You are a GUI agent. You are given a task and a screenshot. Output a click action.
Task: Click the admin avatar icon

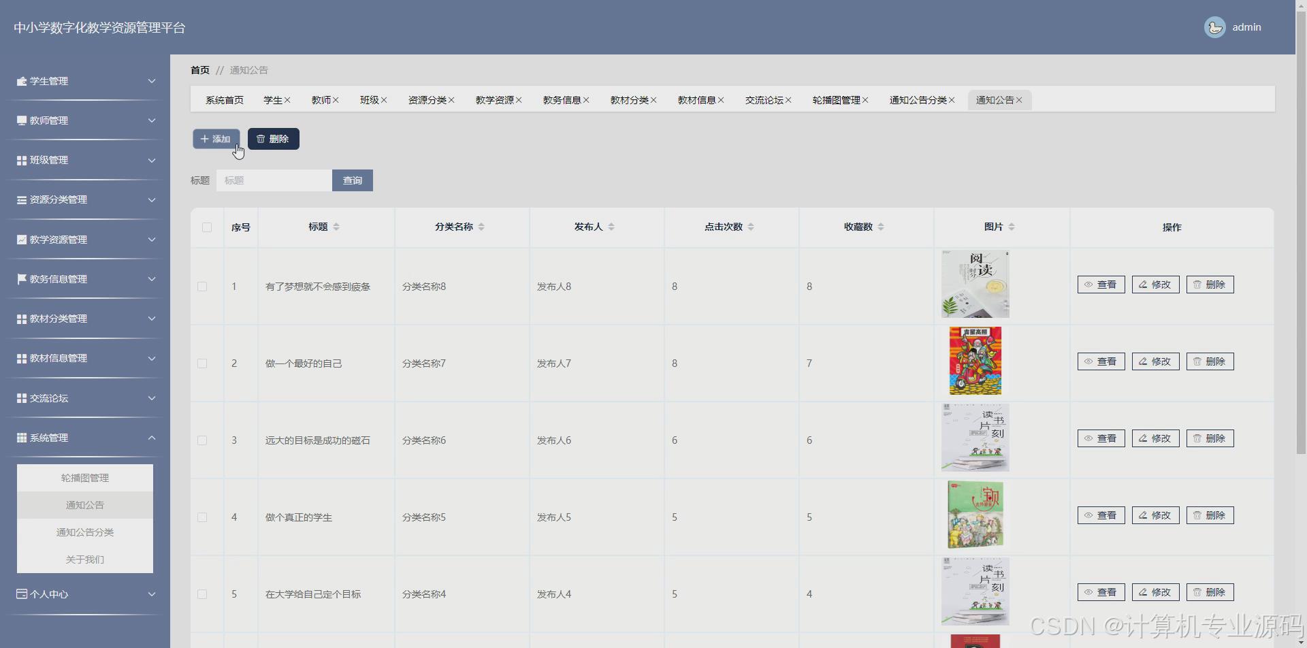[1214, 27]
